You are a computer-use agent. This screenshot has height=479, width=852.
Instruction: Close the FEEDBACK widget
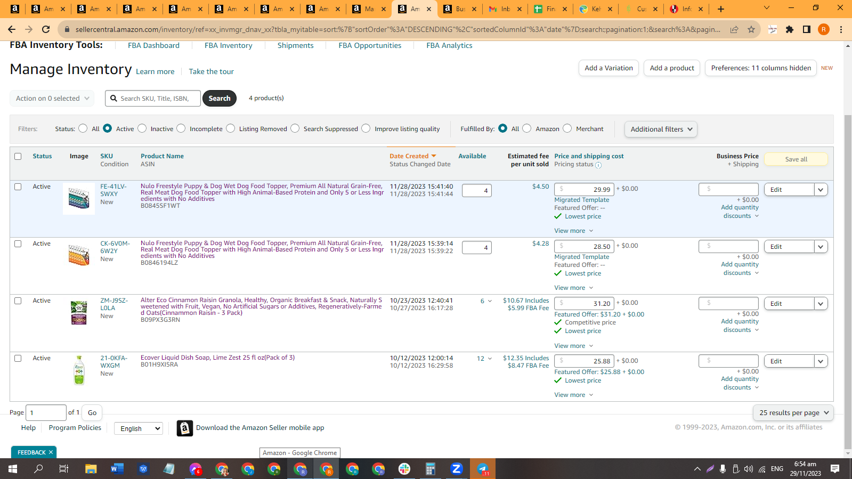[x=51, y=452]
